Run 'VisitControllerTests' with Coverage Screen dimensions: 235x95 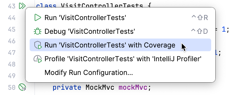(x=120, y=45)
